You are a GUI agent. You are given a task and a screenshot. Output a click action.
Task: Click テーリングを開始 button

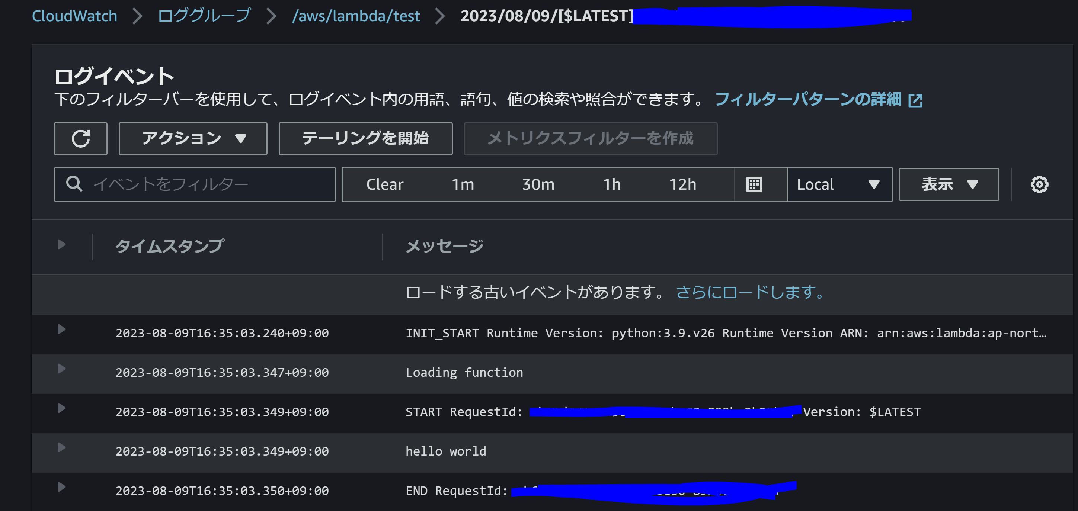point(365,139)
